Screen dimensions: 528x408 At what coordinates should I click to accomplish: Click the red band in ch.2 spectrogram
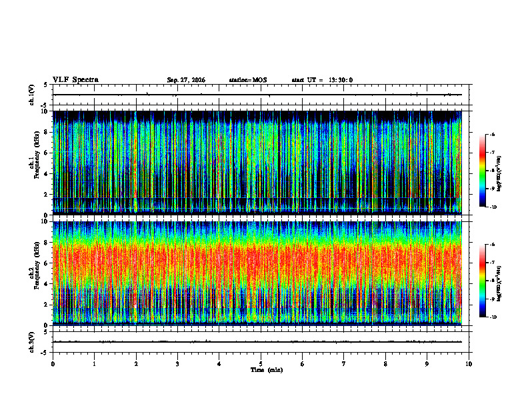257,261
